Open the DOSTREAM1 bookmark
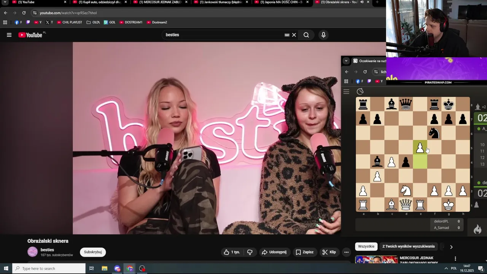The height and width of the screenshot is (274, 487). (x=131, y=22)
